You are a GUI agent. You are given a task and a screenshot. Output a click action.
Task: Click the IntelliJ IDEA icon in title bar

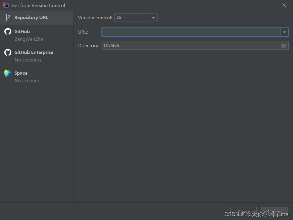6,5
